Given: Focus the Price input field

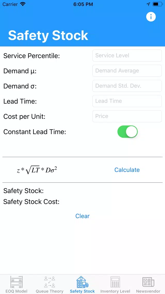Looking at the screenshot, I should point(127,116).
